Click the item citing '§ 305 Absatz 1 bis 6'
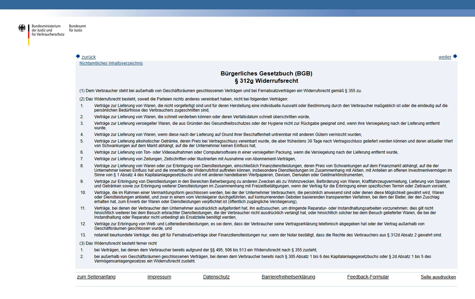This screenshot has height=299, width=475. pos(263,259)
